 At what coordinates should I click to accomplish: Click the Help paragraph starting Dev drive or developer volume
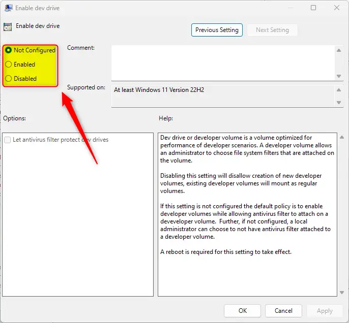(247, 149)
